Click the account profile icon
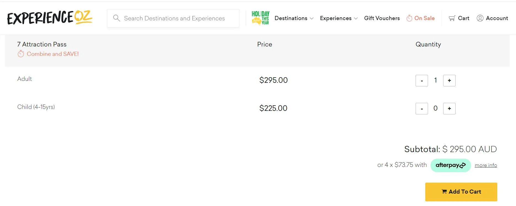 [x=480, y=18]
